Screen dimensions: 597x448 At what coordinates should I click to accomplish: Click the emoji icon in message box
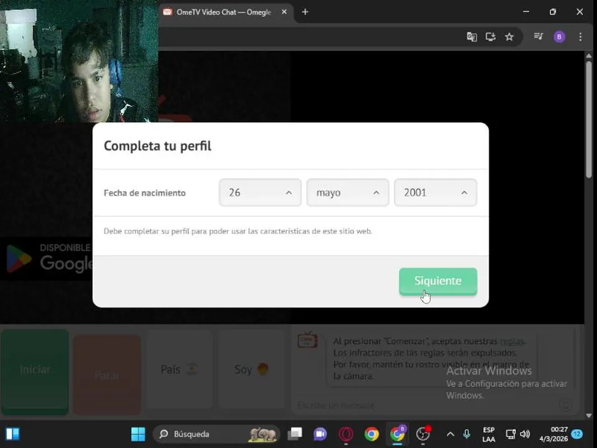[566, 404]
